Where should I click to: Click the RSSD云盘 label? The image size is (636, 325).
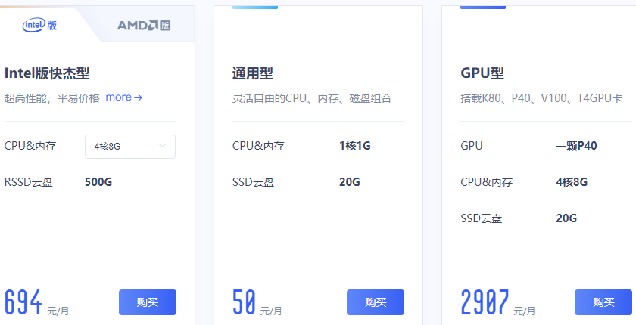(x=29, y=182)
